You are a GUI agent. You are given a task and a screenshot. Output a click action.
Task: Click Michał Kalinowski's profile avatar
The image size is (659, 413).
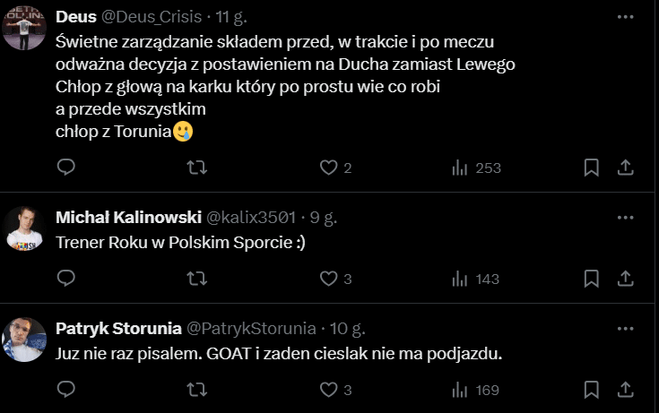(24, 229)
